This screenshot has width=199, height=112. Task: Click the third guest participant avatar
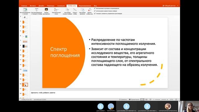127,106
